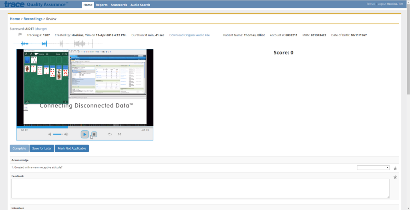Click the remaining time -00:39 label
Viewport: 410px width, 210px height.
tap(145, 130)
